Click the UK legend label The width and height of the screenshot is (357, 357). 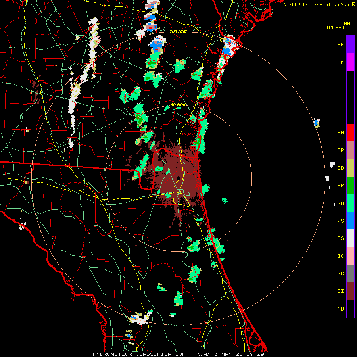(340, 62)
